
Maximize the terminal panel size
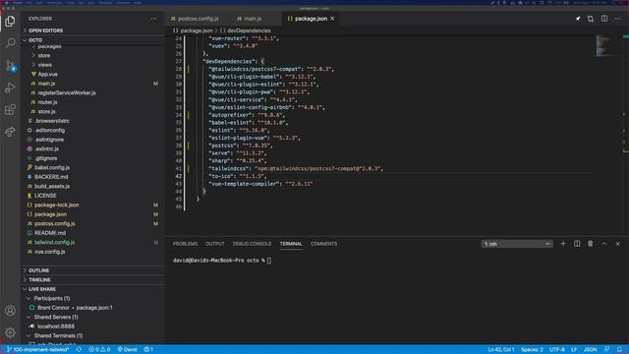point(604,244)
